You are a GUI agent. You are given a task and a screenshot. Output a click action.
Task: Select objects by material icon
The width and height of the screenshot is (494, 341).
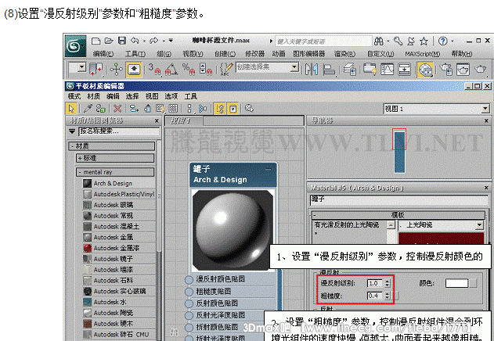(x=249, y=109)
